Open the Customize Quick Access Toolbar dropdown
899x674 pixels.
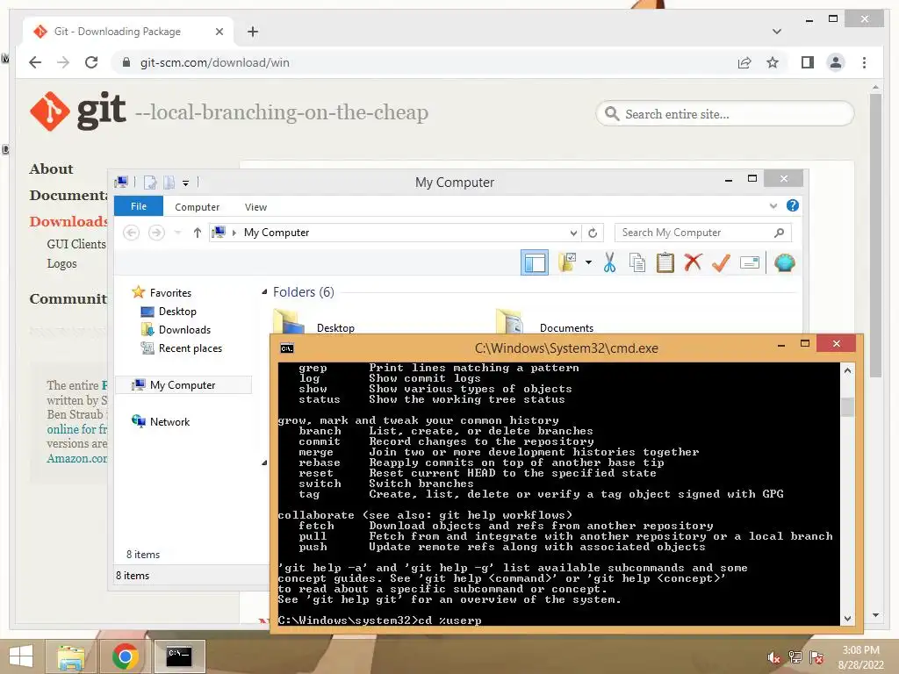pyautogui.click(x=186, y=183)
